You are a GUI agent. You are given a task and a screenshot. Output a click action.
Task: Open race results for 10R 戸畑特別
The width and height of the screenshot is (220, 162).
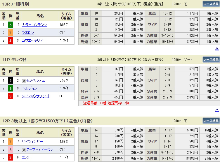tap(211, 4)
